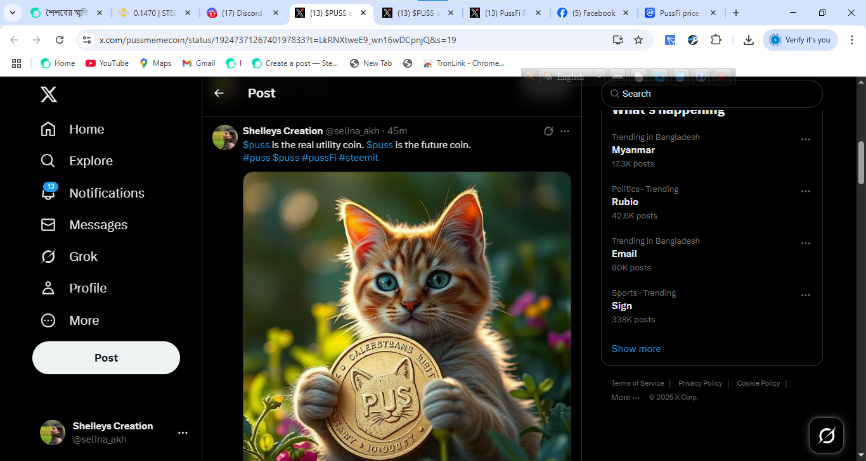
Task: Open Messages in the X sidebar
Action: click(x=84, y=225)
